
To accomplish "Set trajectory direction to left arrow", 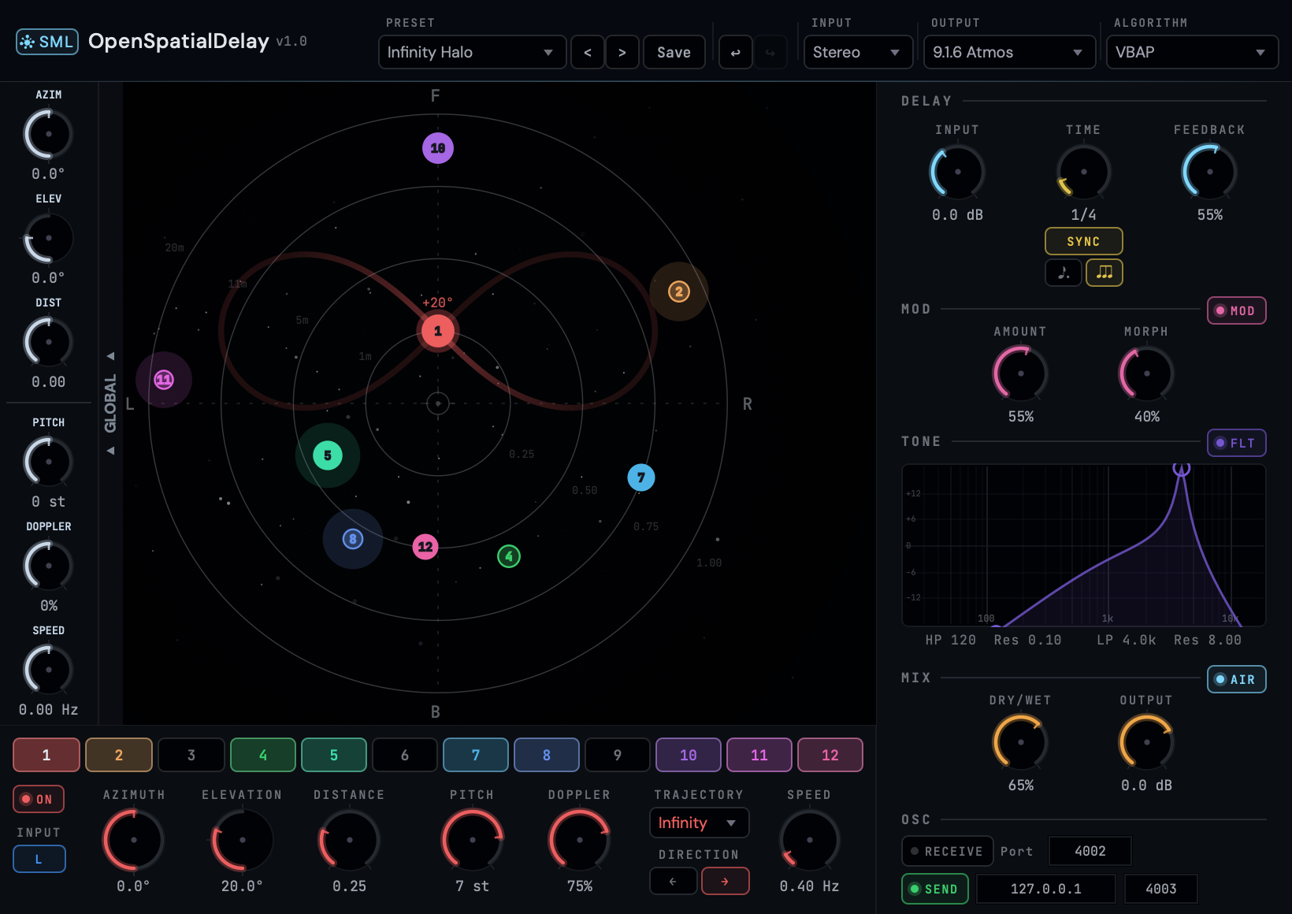I will point(674,881).
